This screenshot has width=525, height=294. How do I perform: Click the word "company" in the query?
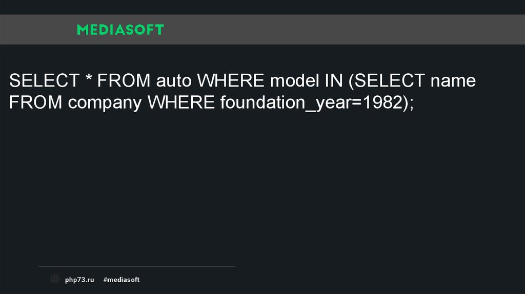105,103
